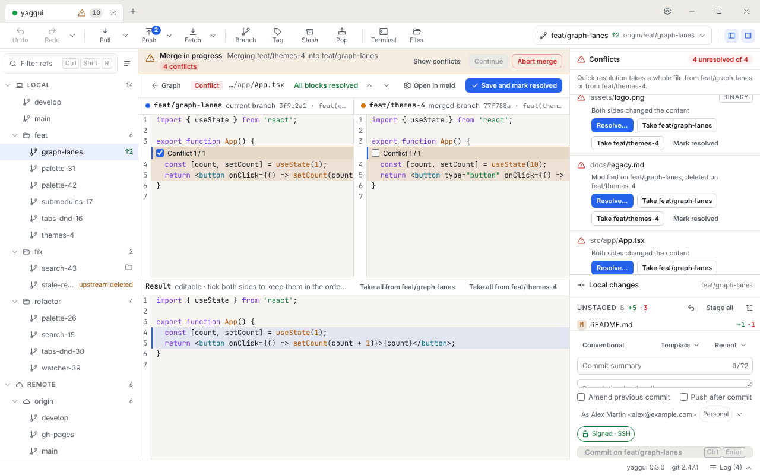Click the Redo toolbar icon
Viewport: 760px width, 475px height.
pyautogui.click(x=52, y=35)
